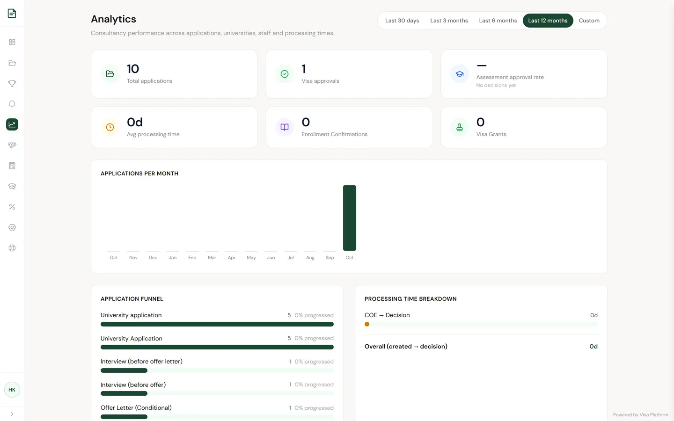
Task: Open the folder icon in sidebar
Action: tap(12, 63)
